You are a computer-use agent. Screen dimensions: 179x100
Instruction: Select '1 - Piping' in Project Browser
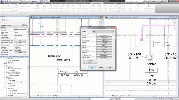[13, 80]
